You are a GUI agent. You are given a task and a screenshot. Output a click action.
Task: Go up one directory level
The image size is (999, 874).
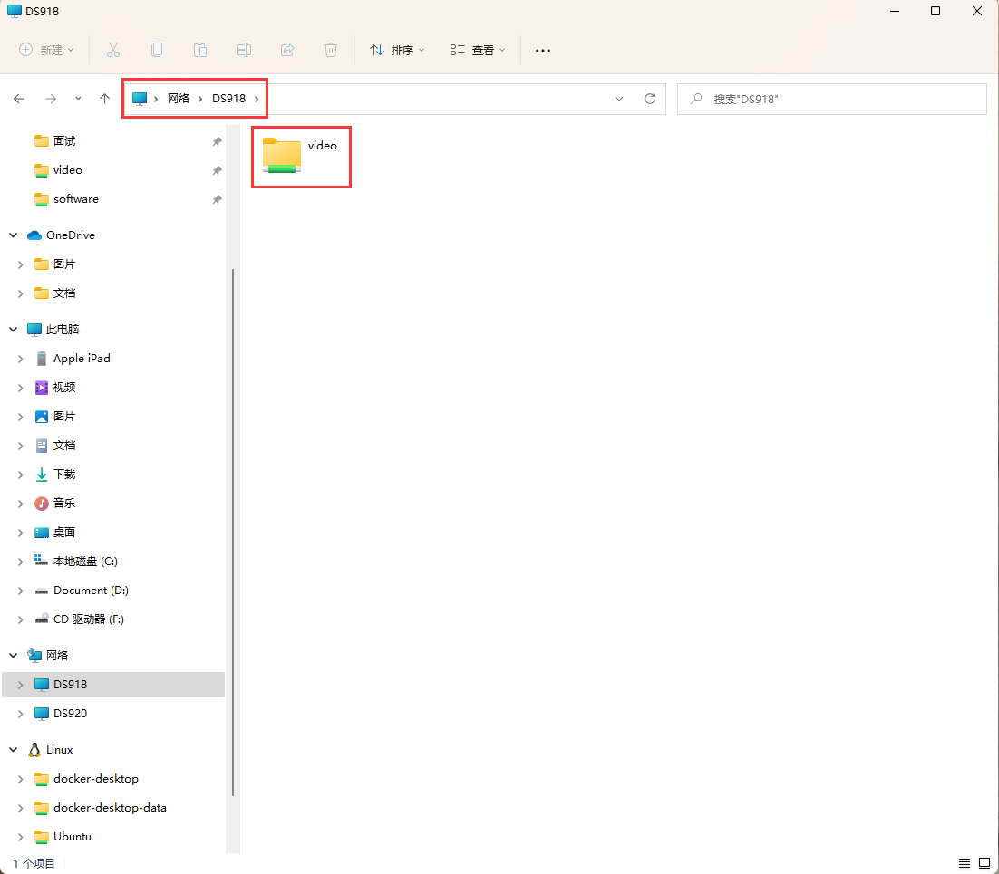tap(104, 99)
